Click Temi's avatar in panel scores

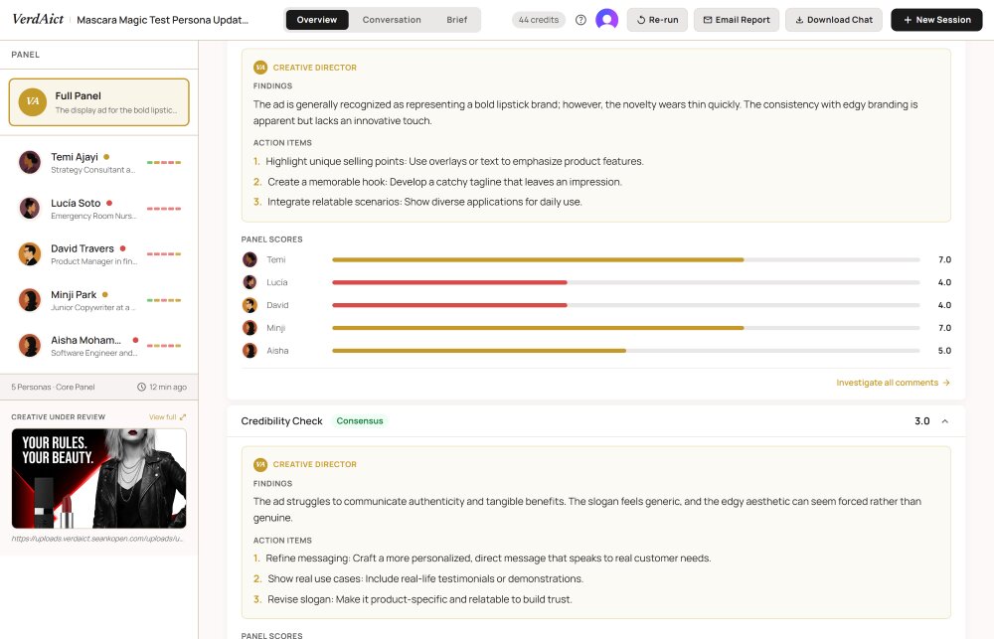249,259
